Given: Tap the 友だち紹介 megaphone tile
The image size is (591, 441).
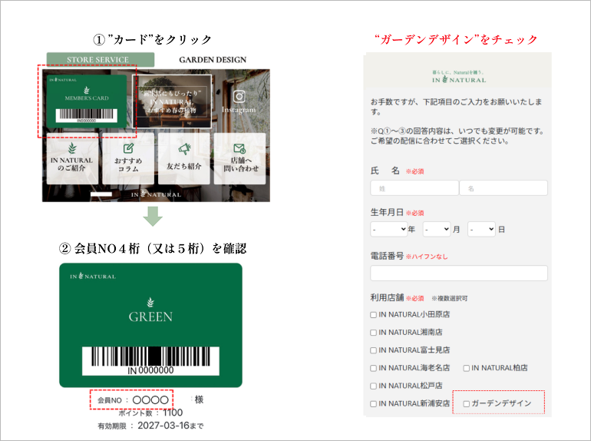Looking at the screenshot, I should coord(183,158).
